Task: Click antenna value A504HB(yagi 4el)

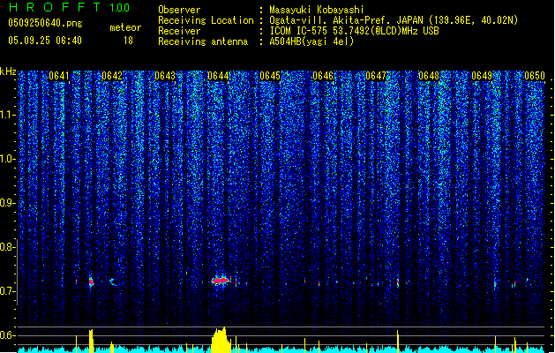Action: [x=311, y=41]
